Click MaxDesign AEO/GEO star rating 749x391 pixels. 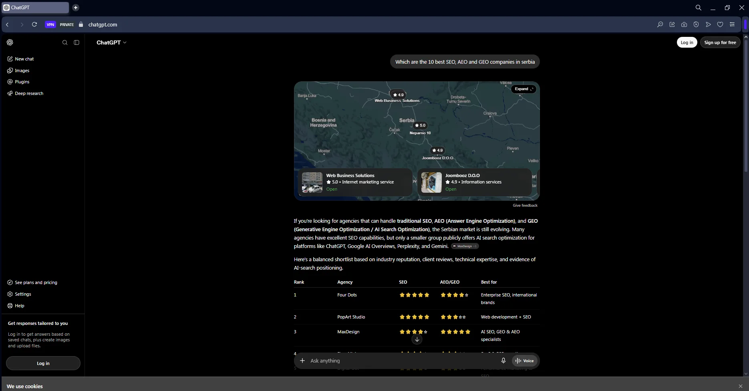coord(455,332)
